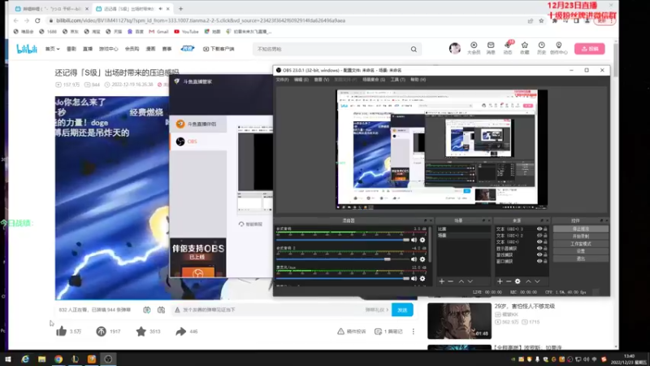Open settings gear of second mixer channel
650x366 pixels.
coord(422,259)
